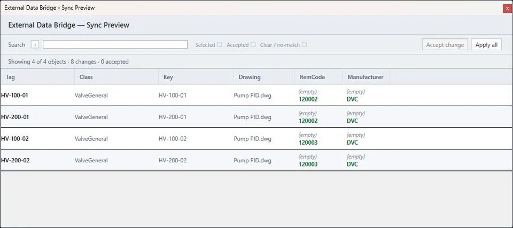
Task: Toggle the Accepted filter checkbox
Action: [253, 44]
